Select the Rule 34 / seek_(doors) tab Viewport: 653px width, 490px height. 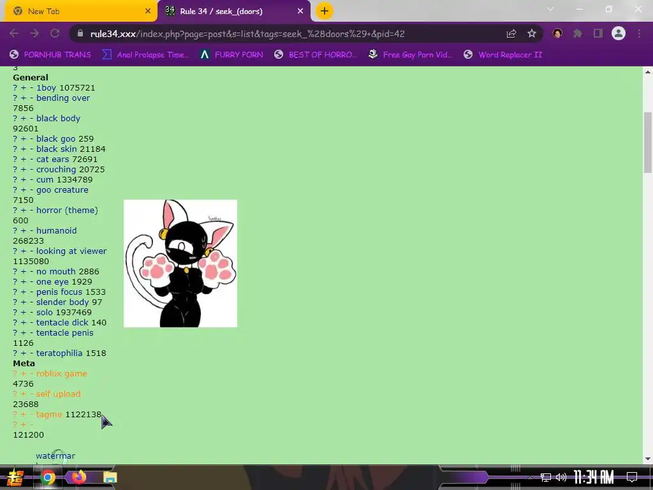click(x=234, y=11)
